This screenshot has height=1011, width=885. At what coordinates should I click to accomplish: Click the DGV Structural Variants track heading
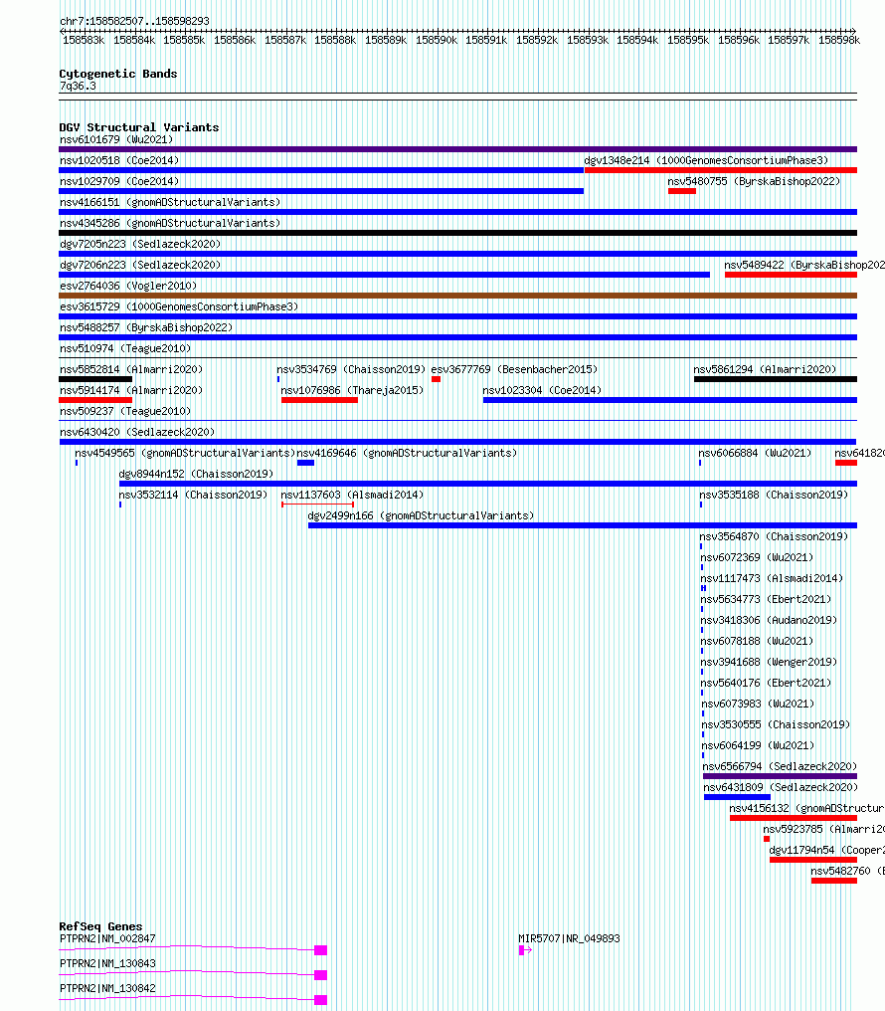point(139,127)
